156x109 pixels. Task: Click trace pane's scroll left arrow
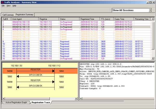click(x=4, y=98)
